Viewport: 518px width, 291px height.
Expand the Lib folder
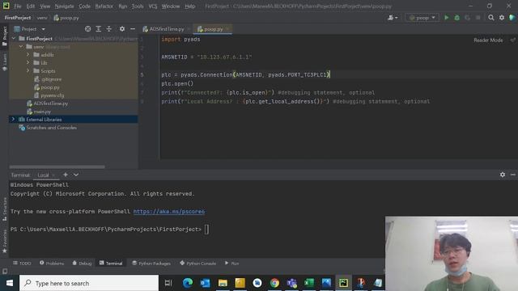28,63
